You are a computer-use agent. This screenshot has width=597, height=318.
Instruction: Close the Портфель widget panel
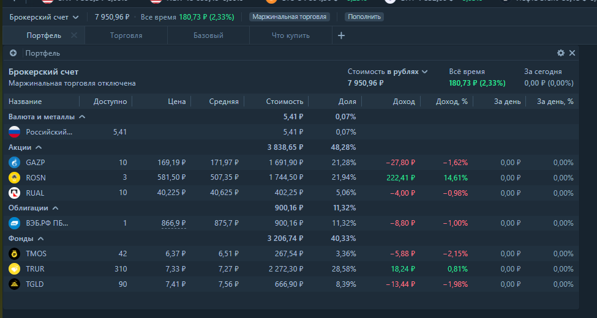[572, 53]
